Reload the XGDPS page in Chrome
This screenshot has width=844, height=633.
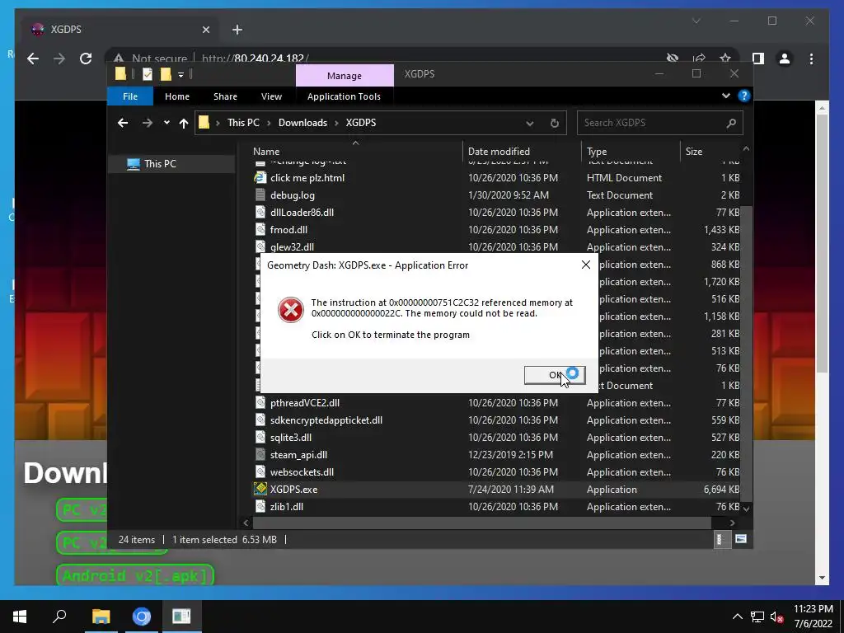(x=86, y=59)
